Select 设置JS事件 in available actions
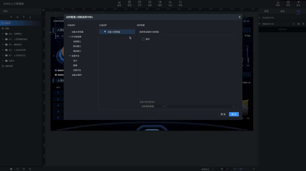306x171 pixels. tap(77, 75)
